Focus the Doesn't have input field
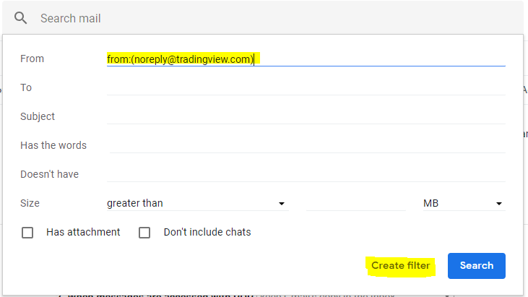 (x=305, y=174)
